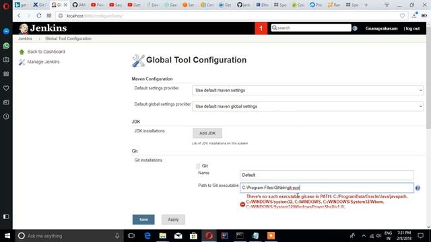Go back to the previous page
The width and height of the screenshot is (431, 242).
point(19,15)
